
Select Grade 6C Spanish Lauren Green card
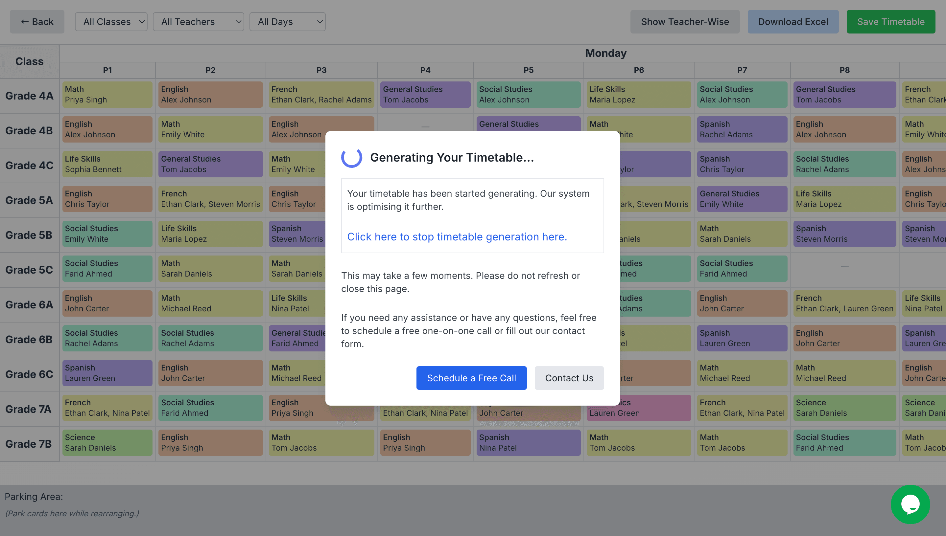(107, 373)
